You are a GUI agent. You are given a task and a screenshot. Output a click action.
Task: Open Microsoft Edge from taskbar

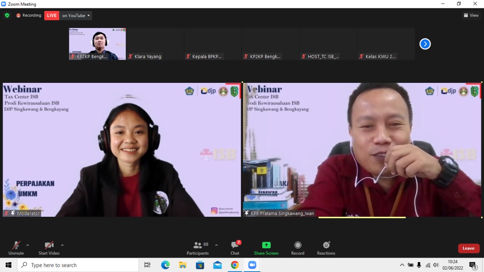[x=165, y=265]
